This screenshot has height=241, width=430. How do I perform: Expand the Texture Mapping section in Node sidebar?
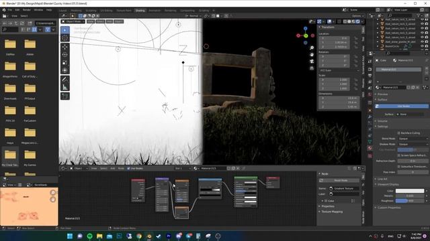click(x=331, y=212)
